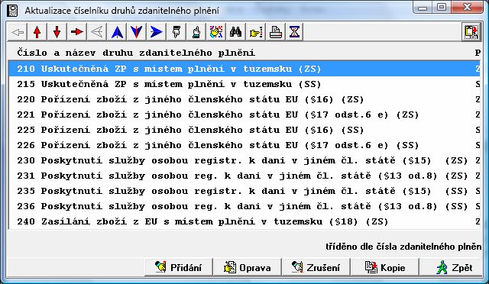Maximize the Aktualizace číselníku window
489x284 pixels.
(442, 8)
